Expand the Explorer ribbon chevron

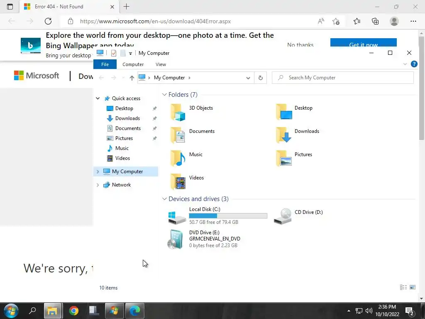click(x=405, y=64)
